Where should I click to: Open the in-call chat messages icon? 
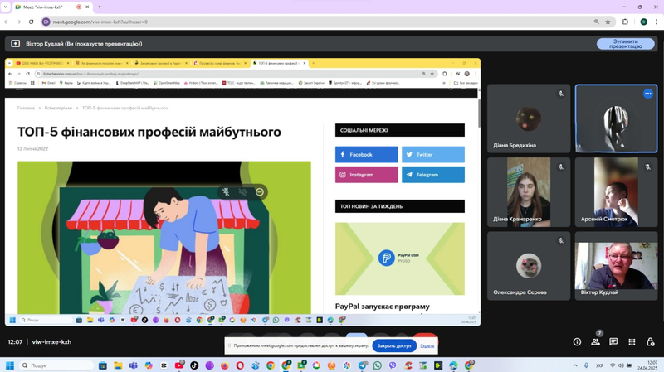click(613, 342)
